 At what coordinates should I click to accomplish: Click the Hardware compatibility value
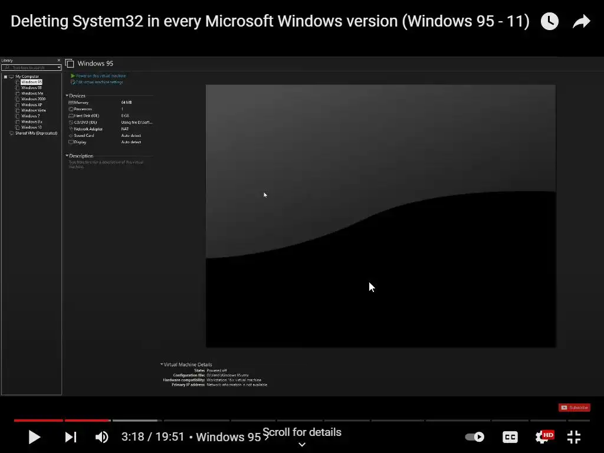(234, 380)
